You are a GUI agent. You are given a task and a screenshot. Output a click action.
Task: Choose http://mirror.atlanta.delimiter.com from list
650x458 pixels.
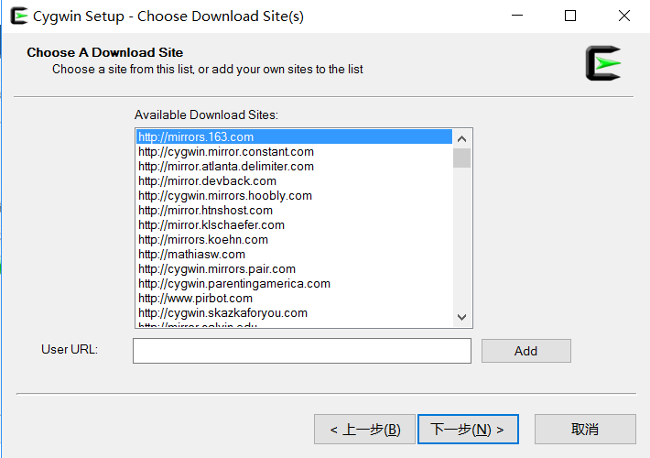[x=294, y=167]
